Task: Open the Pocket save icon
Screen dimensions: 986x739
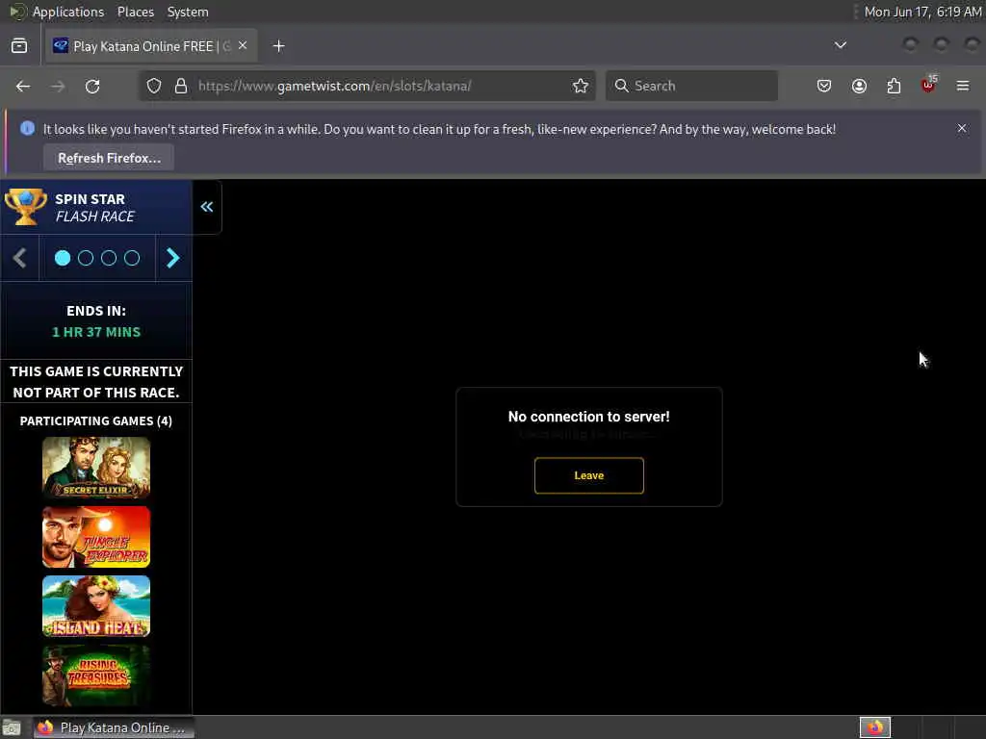Action: pyautogui.click(x=824, y=86)
